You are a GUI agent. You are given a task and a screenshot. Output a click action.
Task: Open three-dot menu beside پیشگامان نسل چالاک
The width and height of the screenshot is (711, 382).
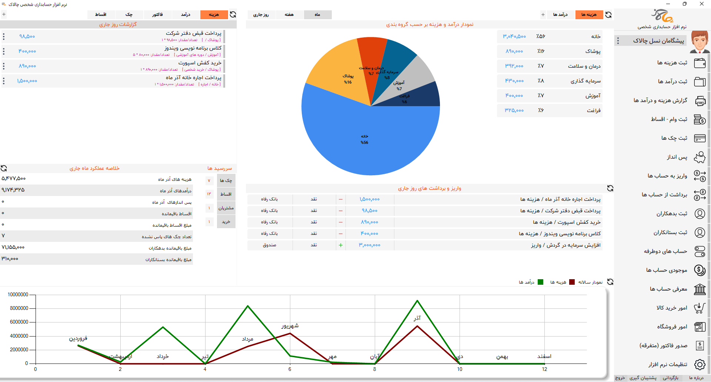coord(618,41)
